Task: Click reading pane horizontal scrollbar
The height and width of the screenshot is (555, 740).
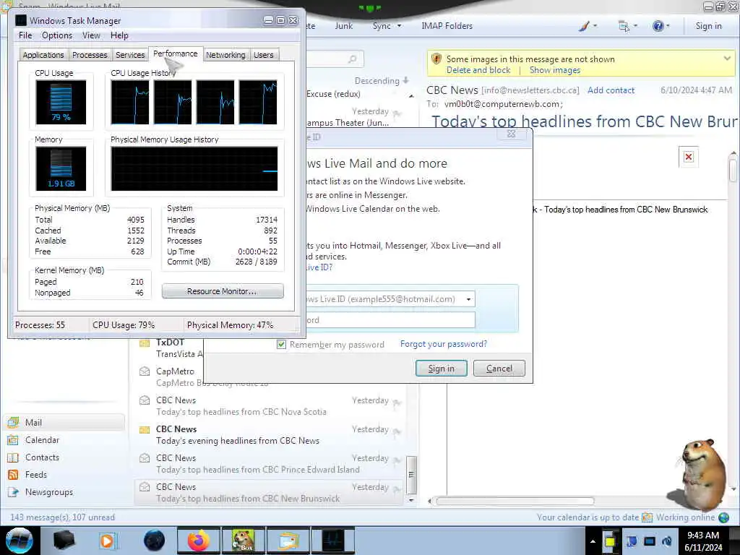Action: pyautogui.click(x=515, y=502)
